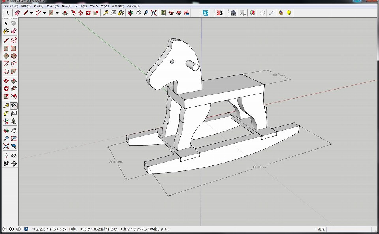Open the ファイル (File) menu
Viewport: 379px width, 234px height.
[11, 6]
